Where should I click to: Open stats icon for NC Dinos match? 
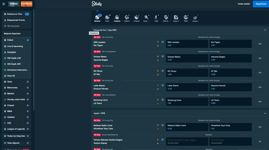pyautogui.click(x=162, y=71)
